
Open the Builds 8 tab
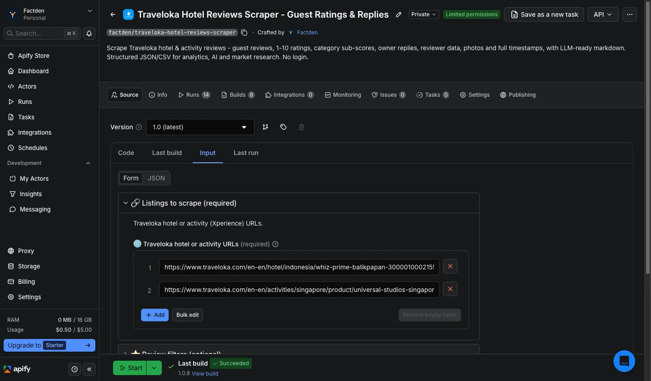[x=238, y=95]
